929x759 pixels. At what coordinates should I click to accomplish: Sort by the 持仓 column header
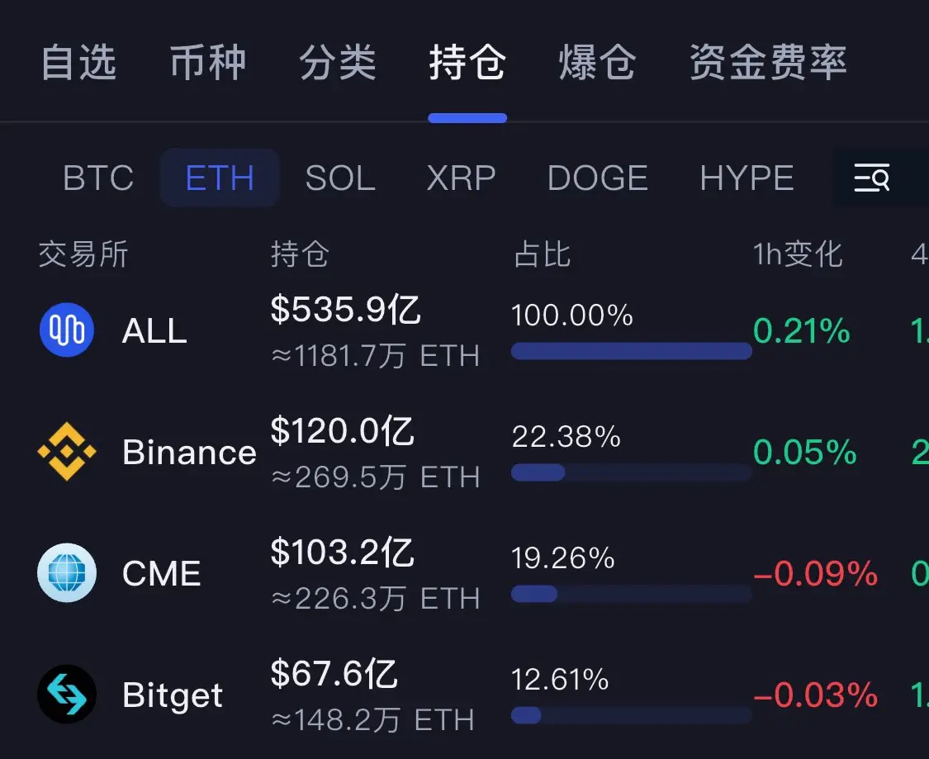(300, 254)
